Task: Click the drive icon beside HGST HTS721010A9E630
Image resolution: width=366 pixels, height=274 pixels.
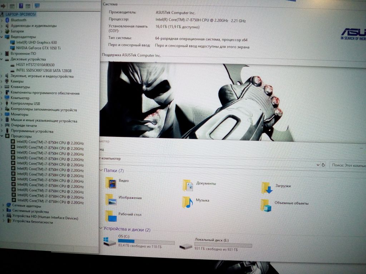Action: point(13,65)
